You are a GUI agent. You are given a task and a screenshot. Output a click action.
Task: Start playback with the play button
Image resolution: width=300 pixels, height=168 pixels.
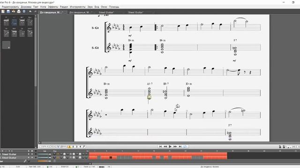(170, 147)
